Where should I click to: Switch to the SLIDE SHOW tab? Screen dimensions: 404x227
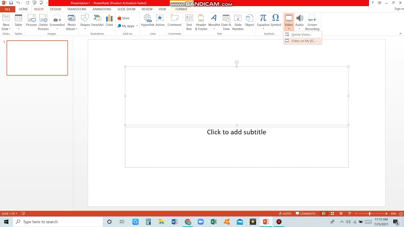(x=126, y=9)
